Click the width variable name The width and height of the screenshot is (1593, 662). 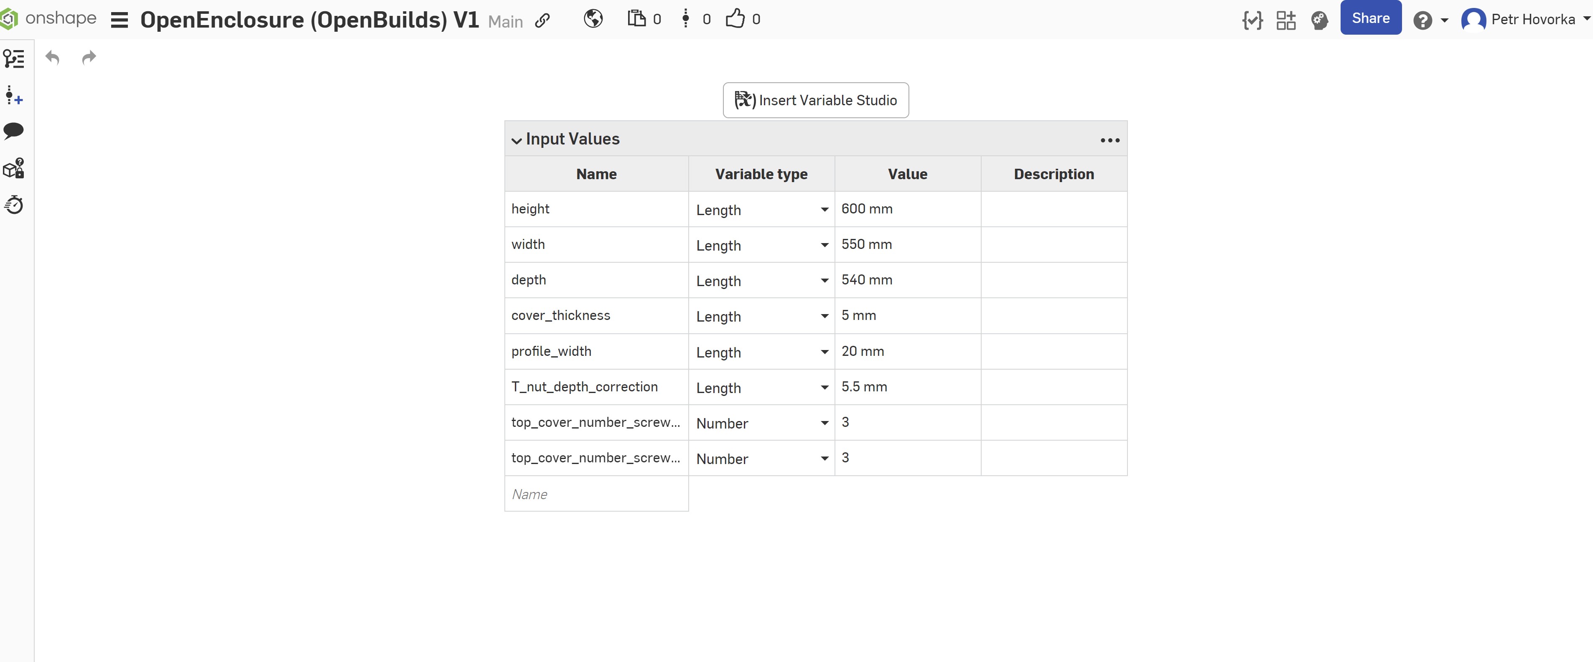(527, 244)
